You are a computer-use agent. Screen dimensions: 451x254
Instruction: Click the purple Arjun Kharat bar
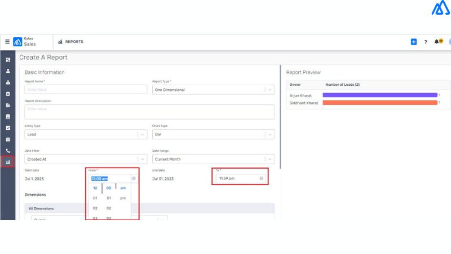[381, 95]
